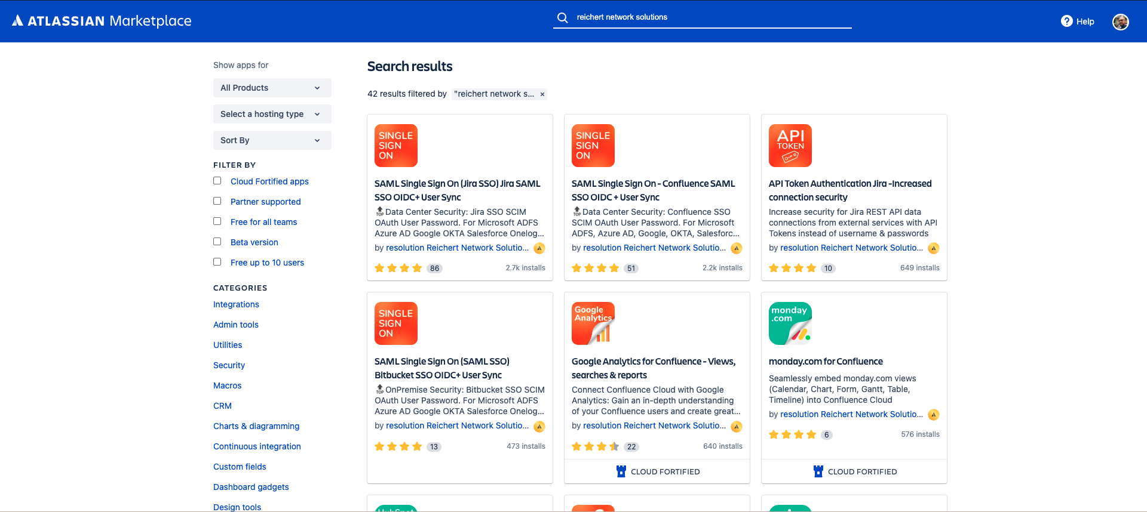Open the Sort By dropdown
The image size is (1147, 512).
[x=272, y=140]
